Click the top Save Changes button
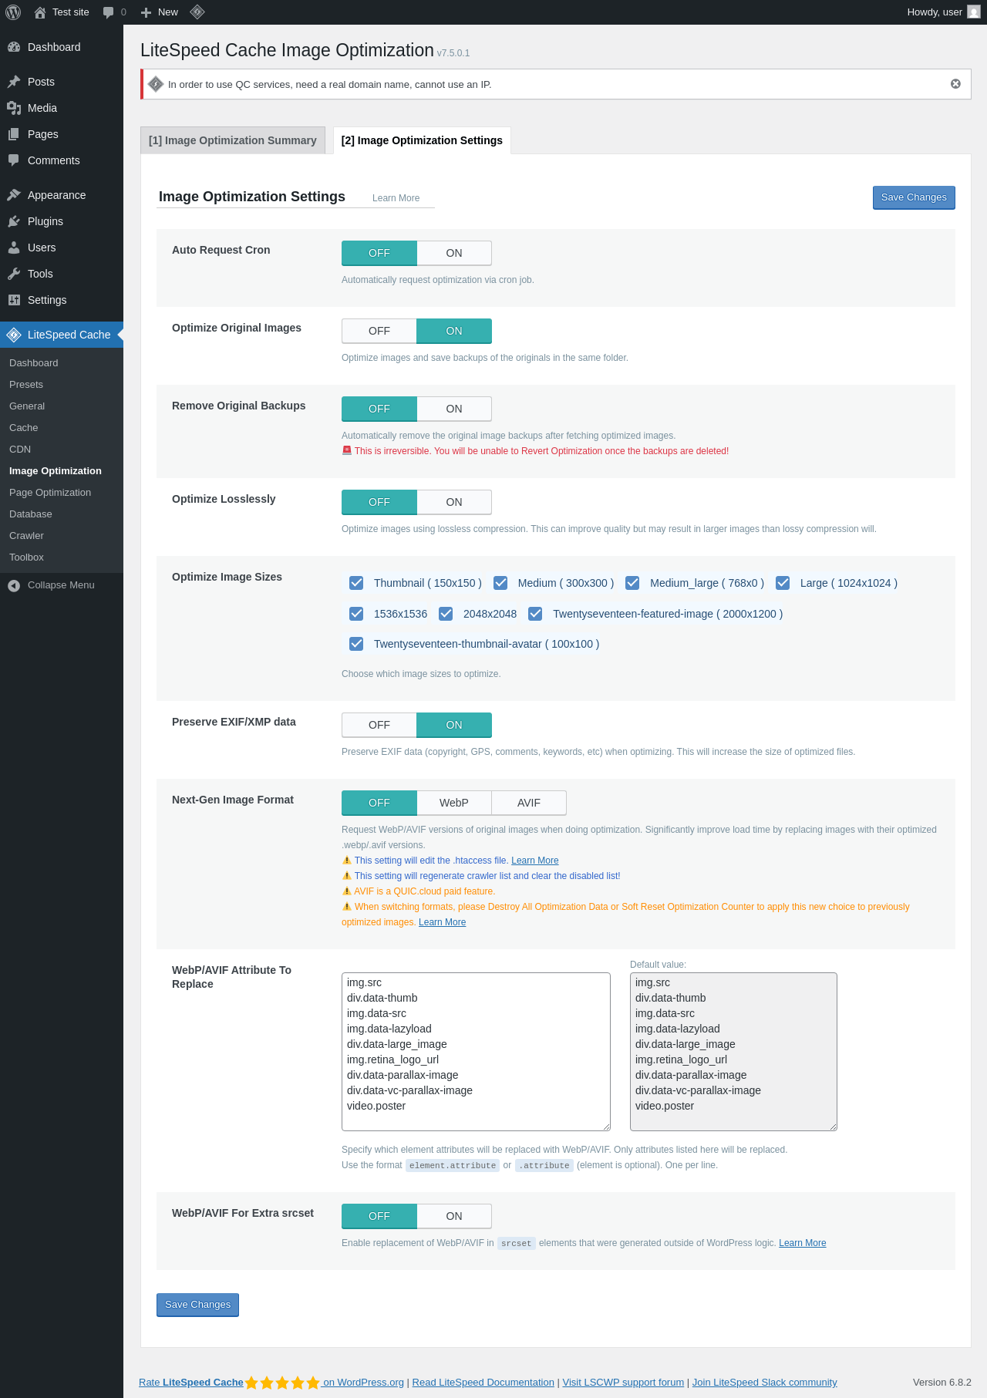 (x=914, y=197)
